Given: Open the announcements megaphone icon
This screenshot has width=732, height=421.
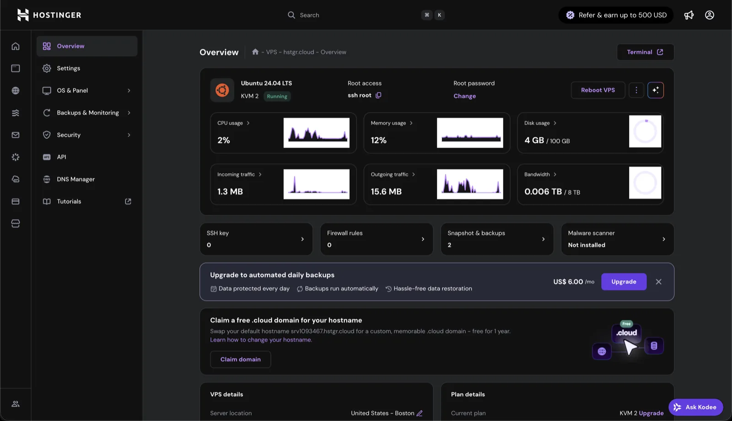Looking at the screenshot, I should (689, 15).
